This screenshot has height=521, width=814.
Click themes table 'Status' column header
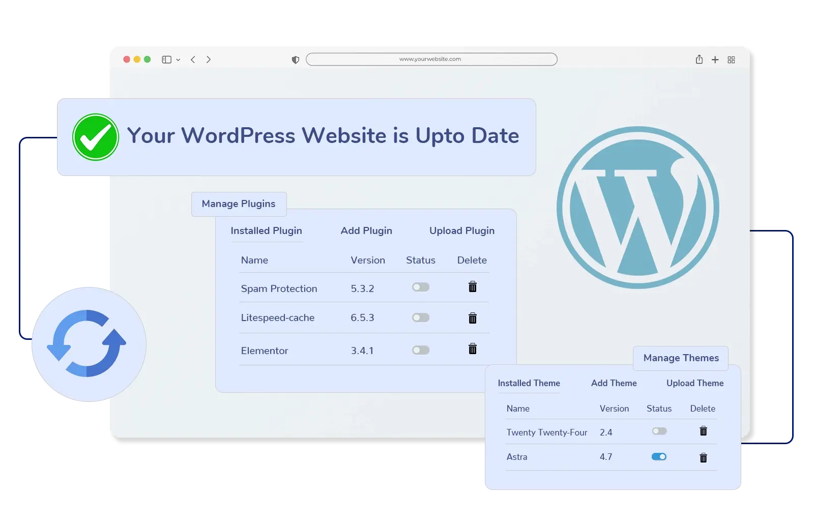(659, 409)
